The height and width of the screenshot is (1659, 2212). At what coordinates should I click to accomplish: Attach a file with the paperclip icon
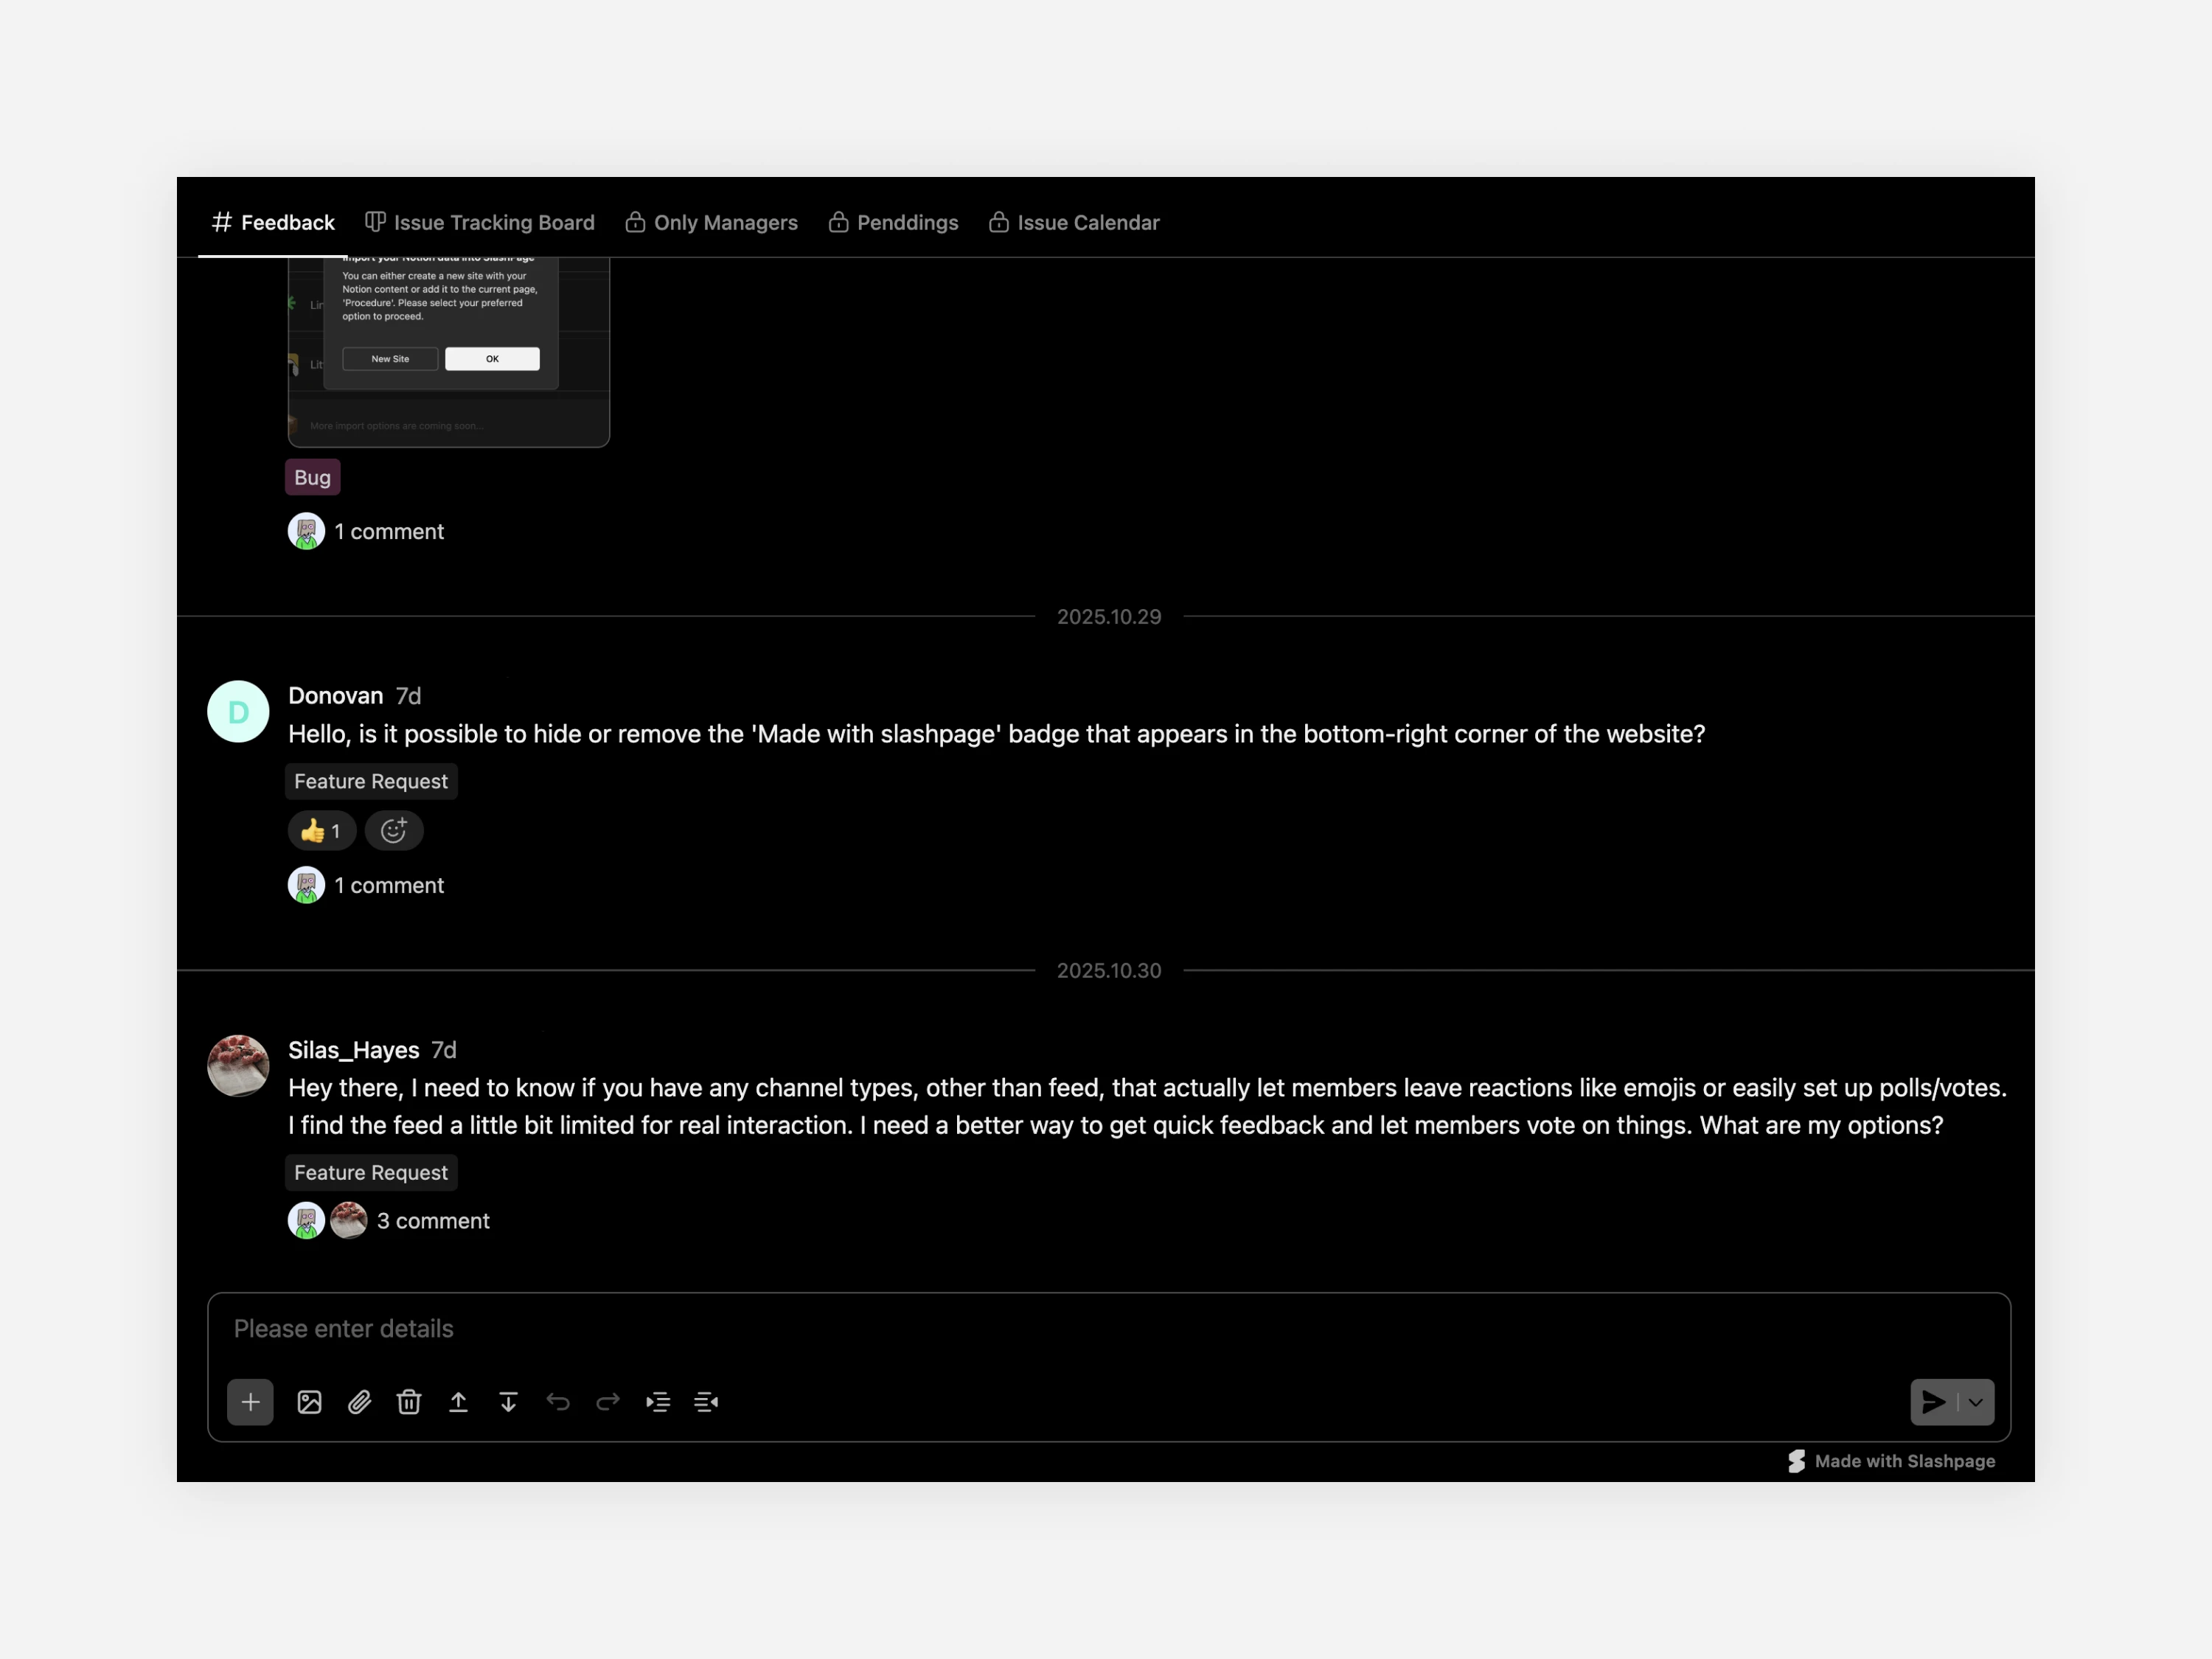click(x=359, y=1402)
